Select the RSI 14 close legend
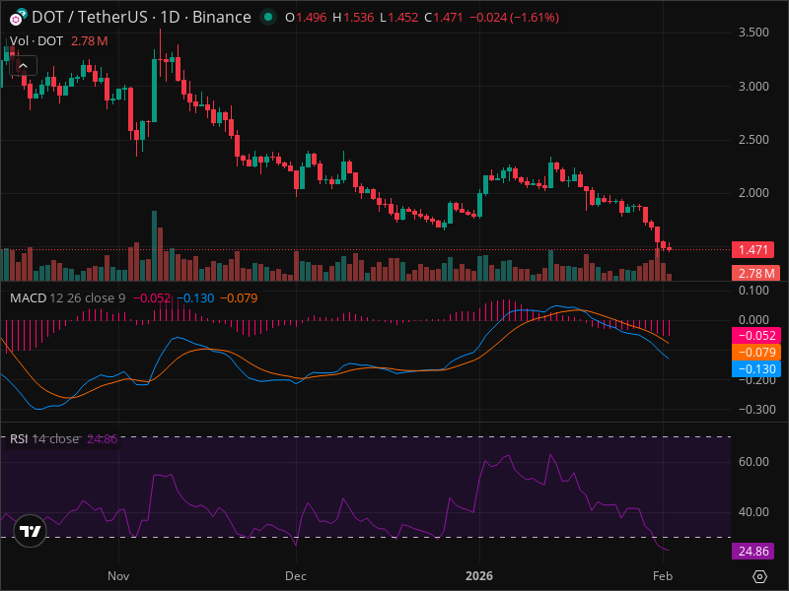Viewport: 789px width, 591px height. tap(44, 439)
